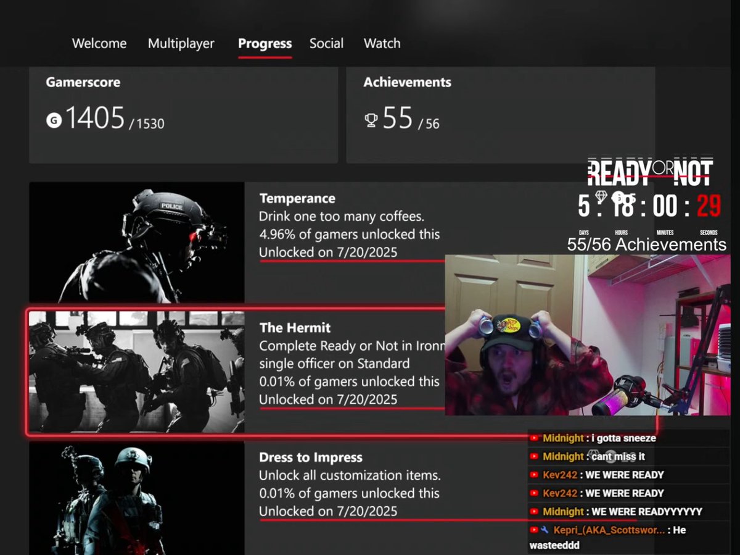Click "Unlock all customization items." description
The width and height of the screenshot is (740, 555).
click(x=350, y=475)
